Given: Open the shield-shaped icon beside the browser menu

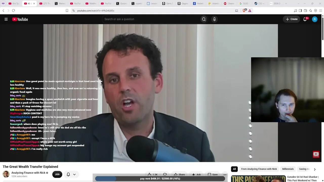Looking at the screenshot, I should pyautogui.click(x=315, y=11).
